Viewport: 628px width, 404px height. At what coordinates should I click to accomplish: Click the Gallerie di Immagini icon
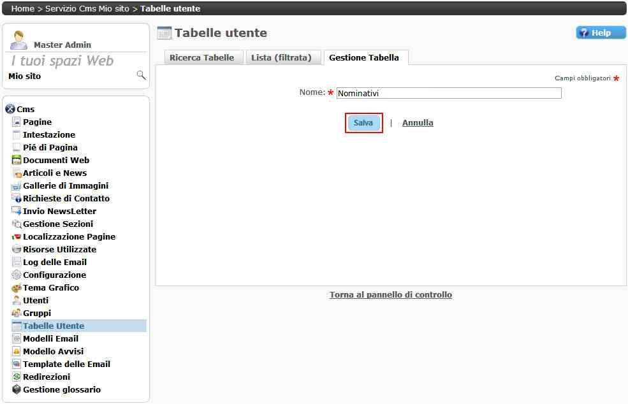17,185
